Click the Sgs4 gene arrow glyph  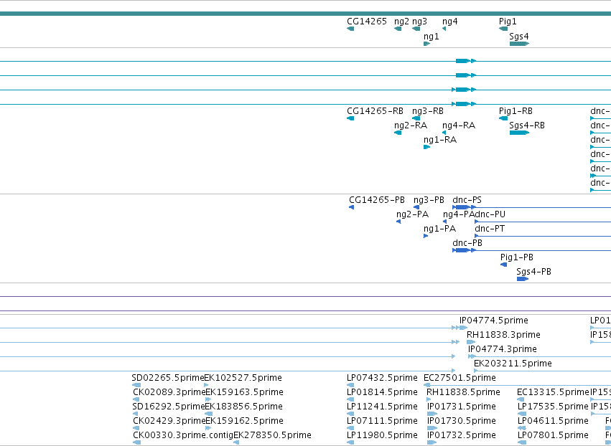519,44
